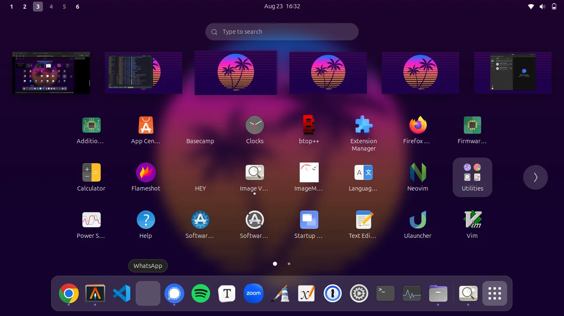Open the Basecamp app label

200,141
